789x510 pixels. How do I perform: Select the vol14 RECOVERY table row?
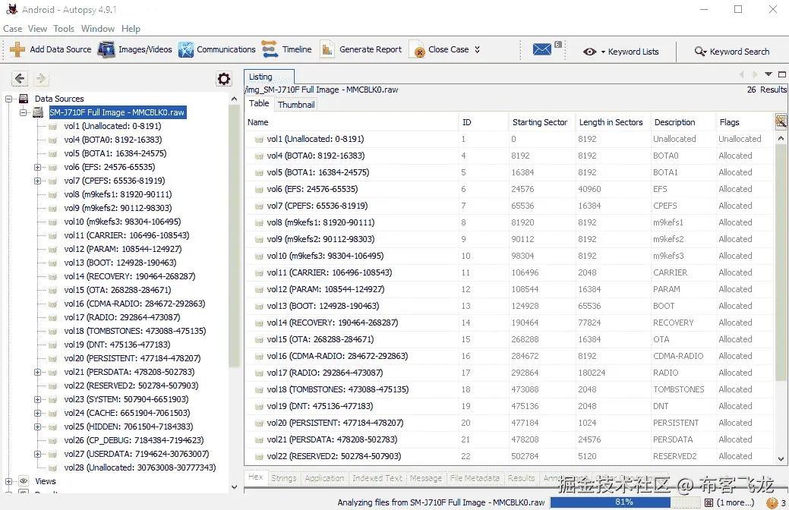(510, 323)
